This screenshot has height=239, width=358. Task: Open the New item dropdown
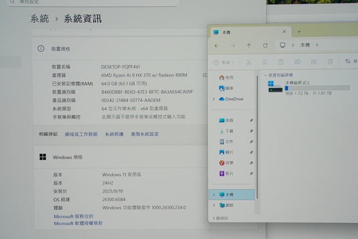click(224, 62)
